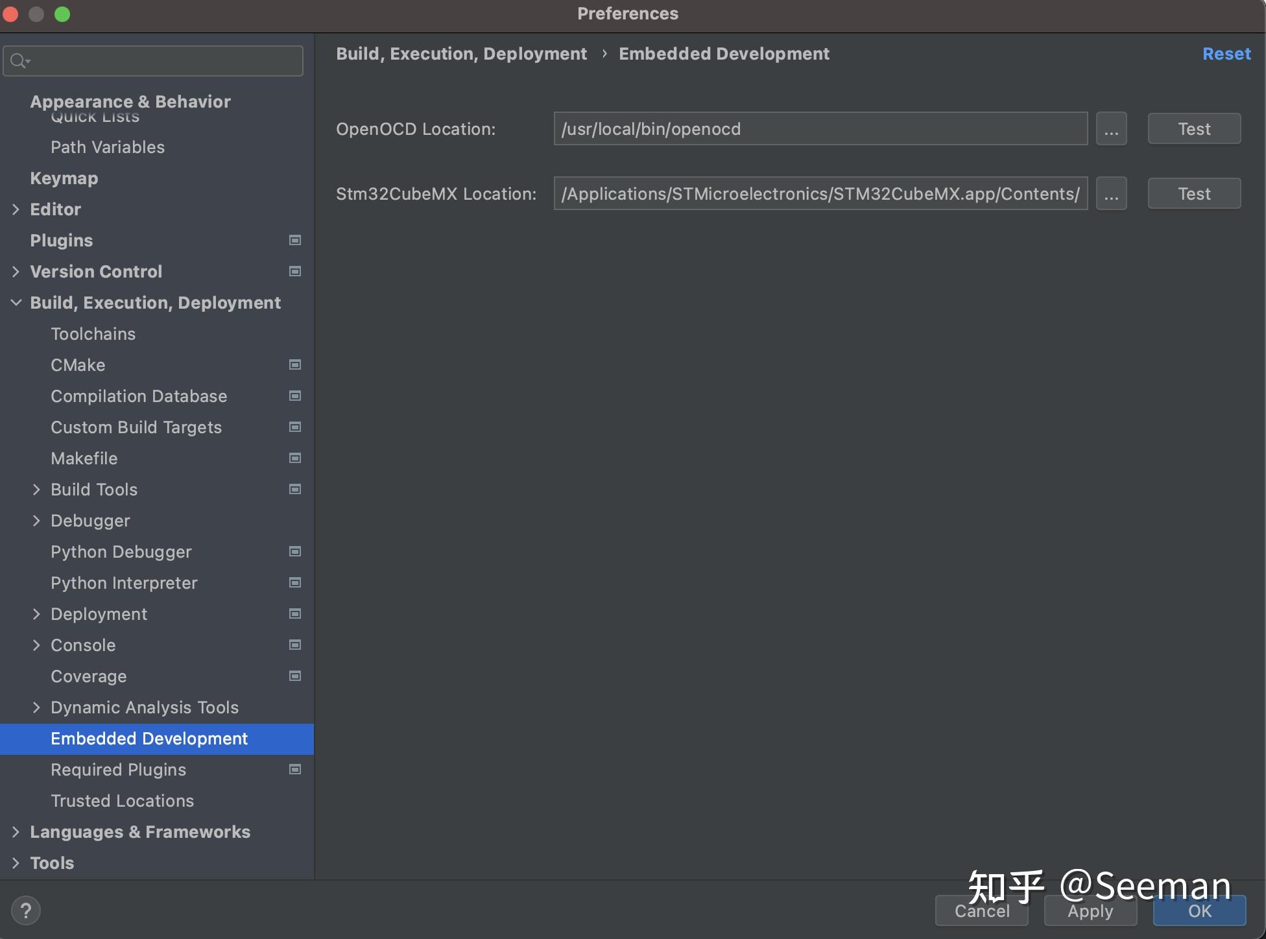
Task: Select the Keymap settings page
Action: point(64,178)
